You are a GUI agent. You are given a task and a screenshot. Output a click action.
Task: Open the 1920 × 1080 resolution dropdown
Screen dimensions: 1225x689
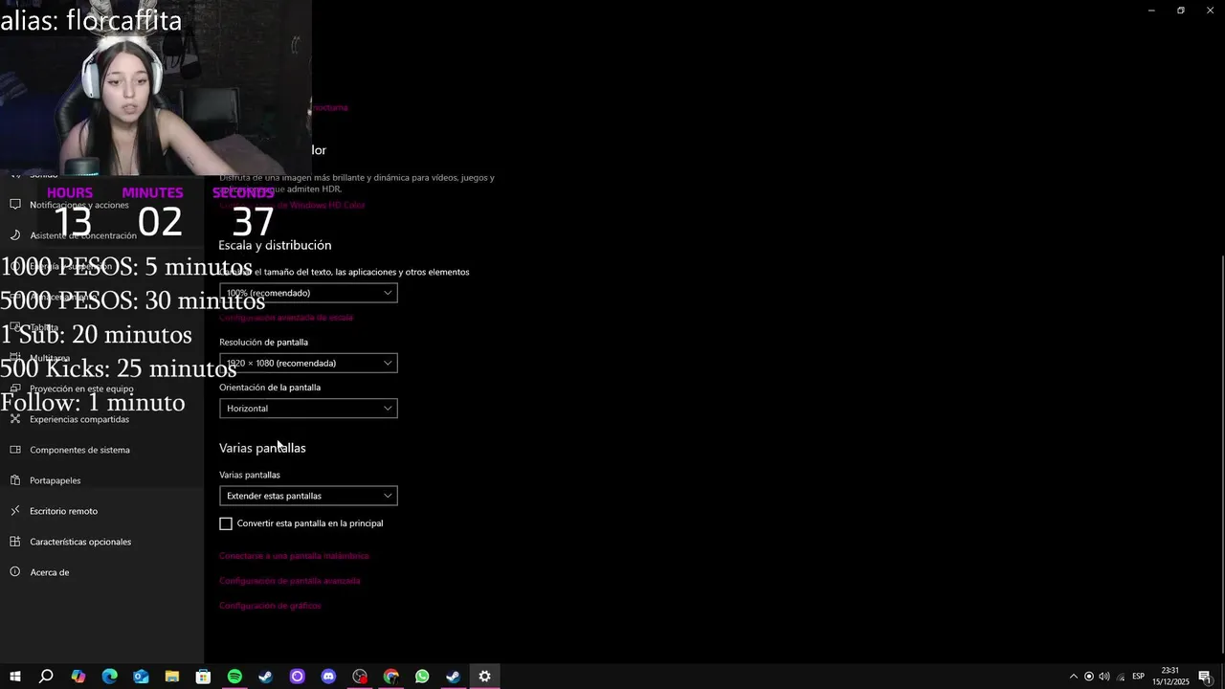click(308, 363)
